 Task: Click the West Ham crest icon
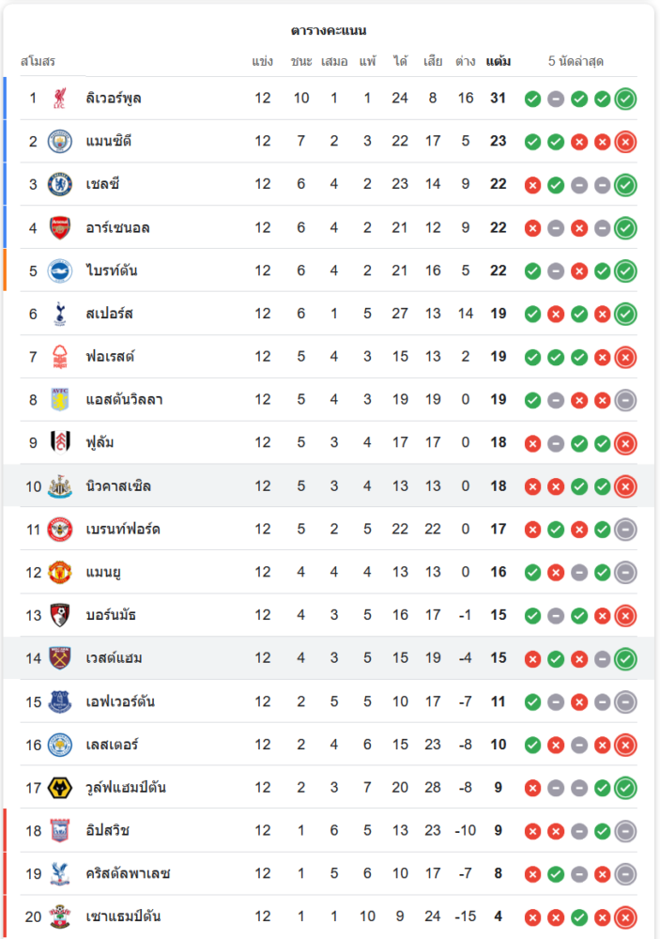tap(60, 658)
